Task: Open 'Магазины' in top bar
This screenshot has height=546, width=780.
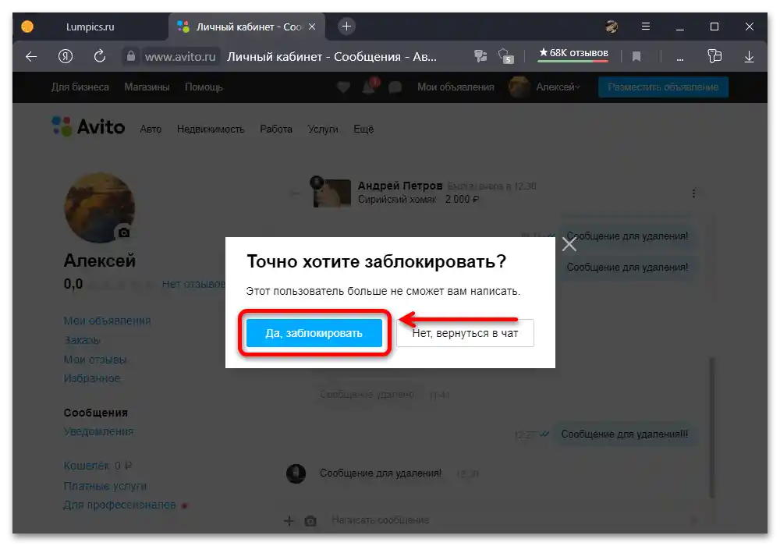Action: coord(147,87)
